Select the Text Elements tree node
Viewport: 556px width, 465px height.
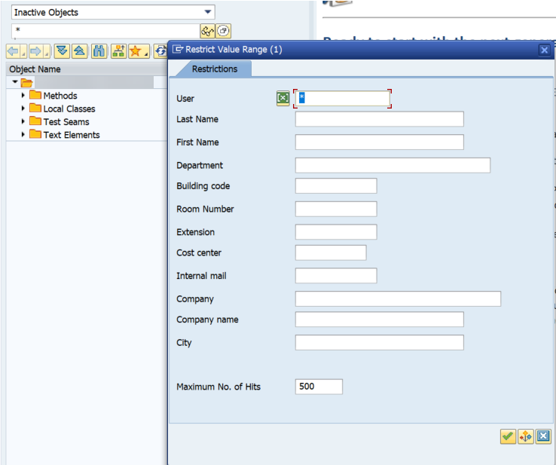pyautogui.click(x=72, y=135)
